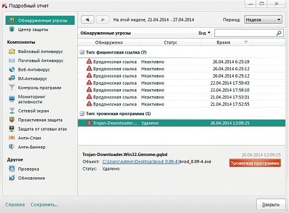Click warning icon of 22.04.2014 17:59:43 row
The image size is (289, 213).
point(89,83)
